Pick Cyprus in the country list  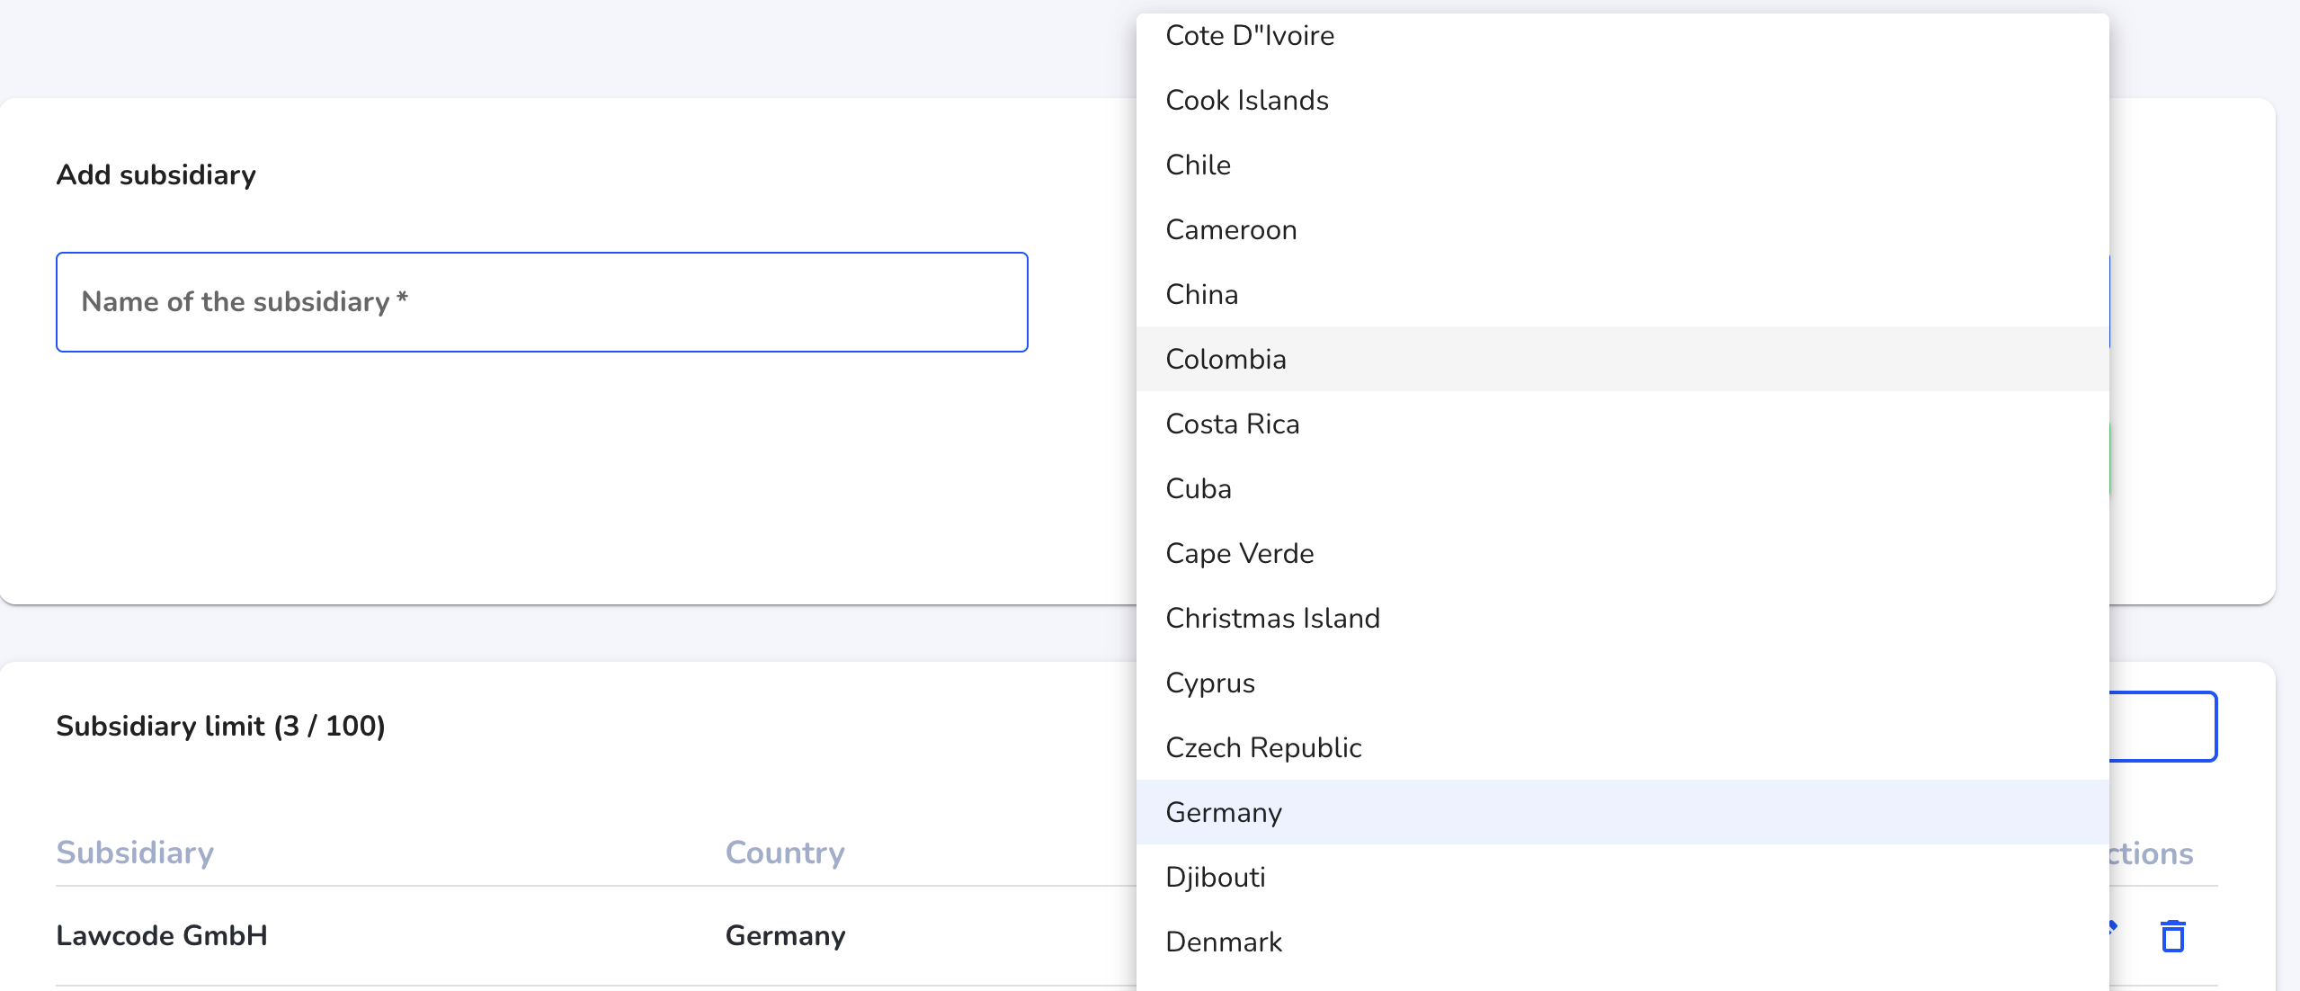pos(1622,683)
